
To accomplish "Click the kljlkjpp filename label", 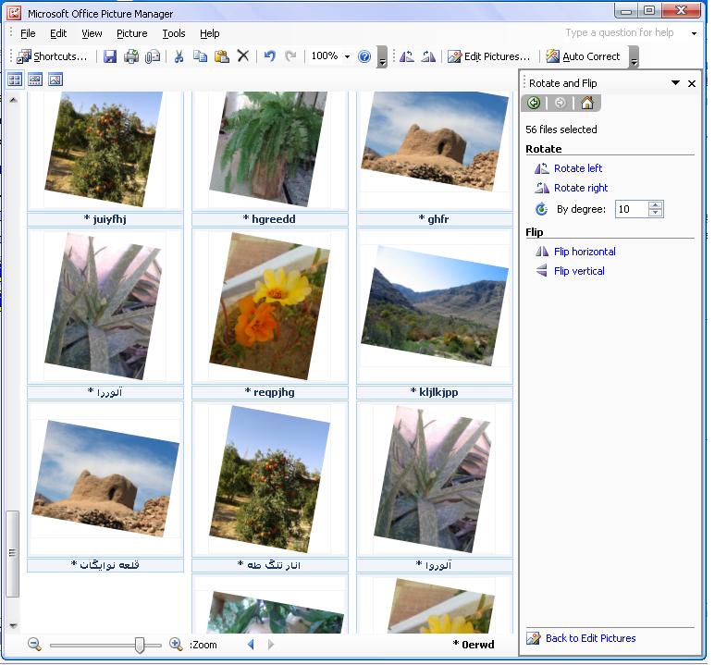I will (435, 392).
